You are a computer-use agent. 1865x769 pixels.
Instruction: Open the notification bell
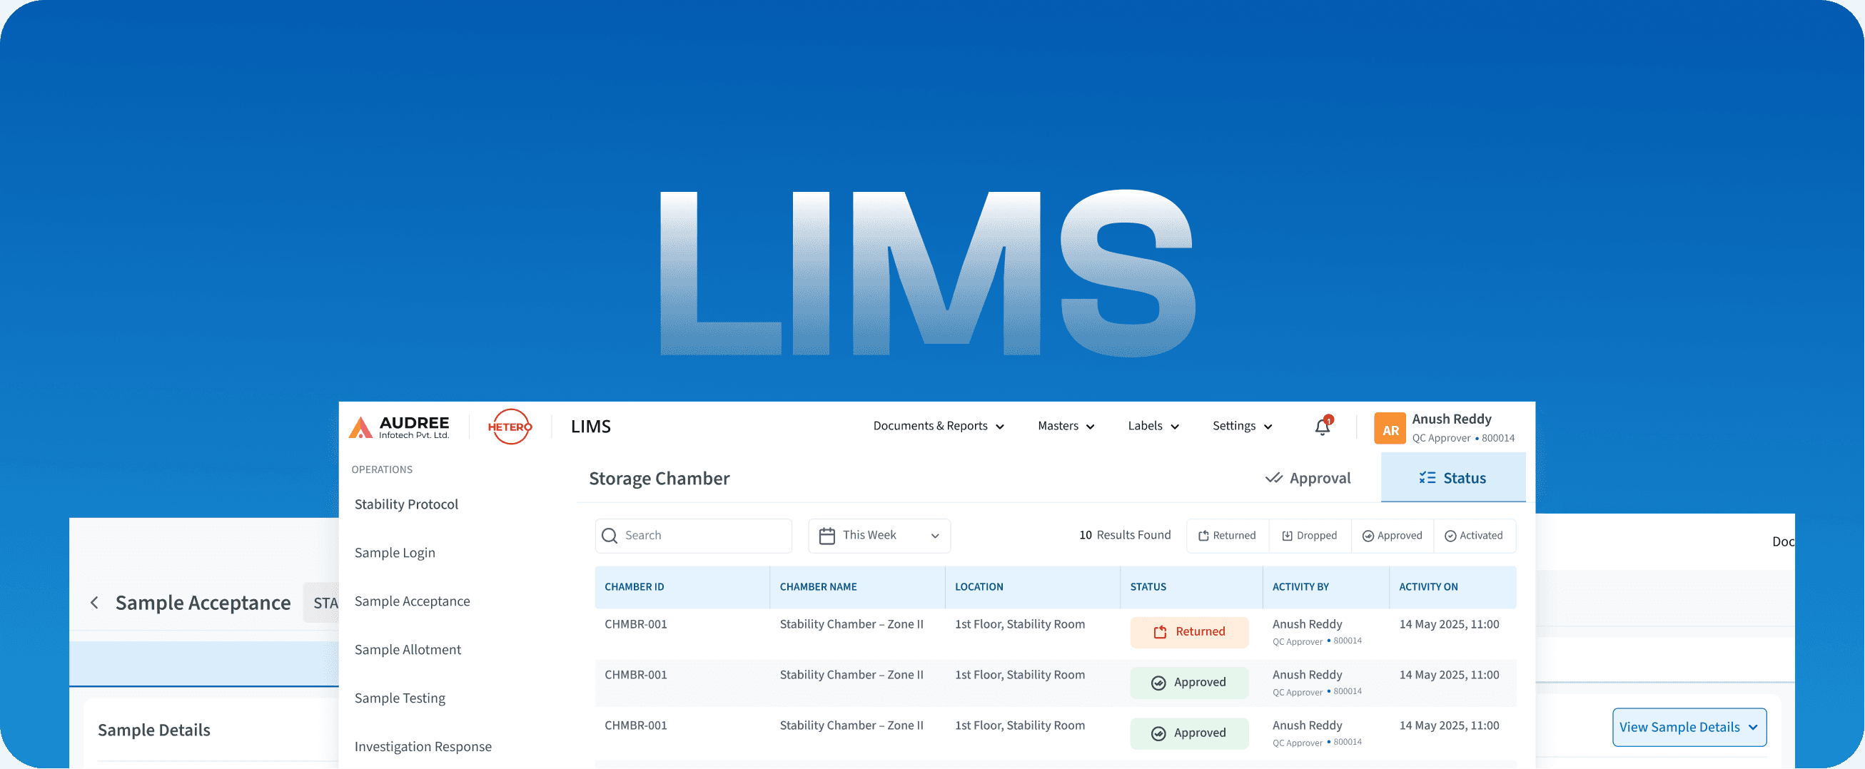1322,427
